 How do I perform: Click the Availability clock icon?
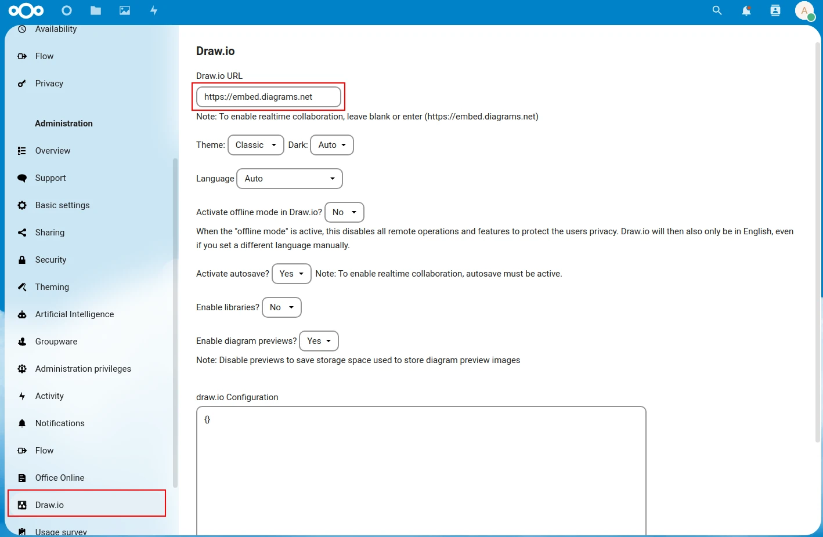(x=22, y=29)
